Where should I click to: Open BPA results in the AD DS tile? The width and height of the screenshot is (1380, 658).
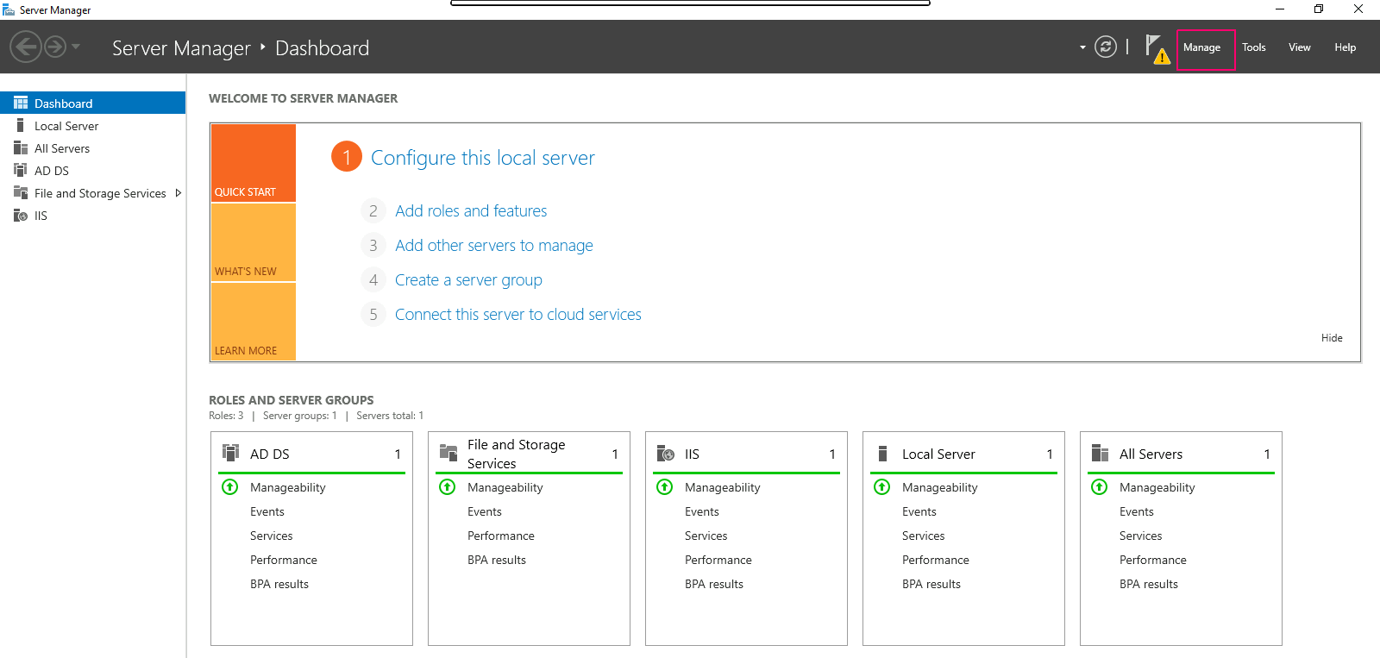279,584
